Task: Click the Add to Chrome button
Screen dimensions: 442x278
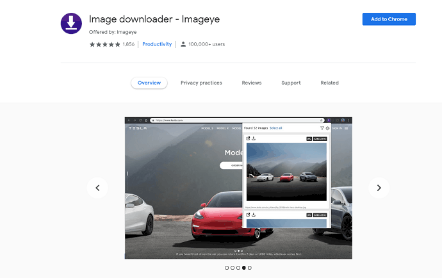Action: pos(389,19)
